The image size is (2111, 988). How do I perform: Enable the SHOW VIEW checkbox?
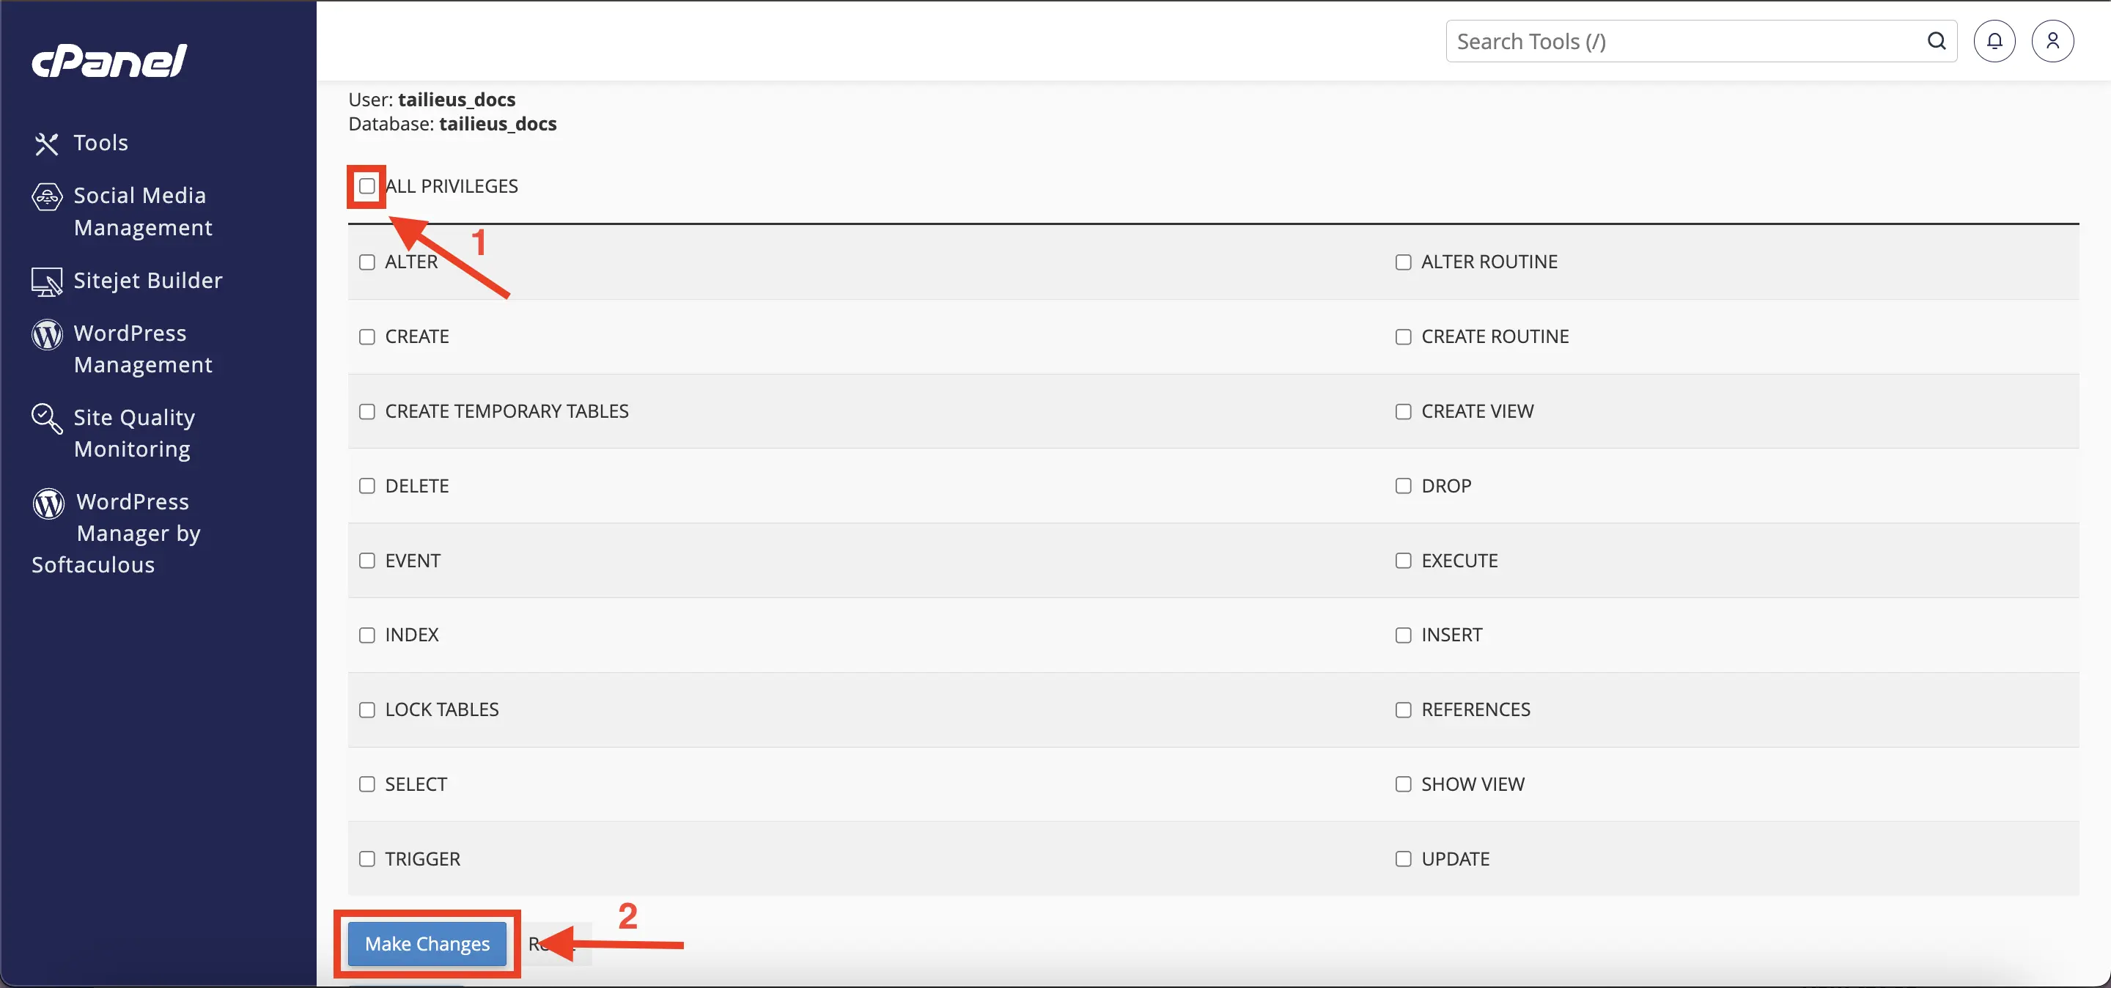click(x=1403, y=784)
